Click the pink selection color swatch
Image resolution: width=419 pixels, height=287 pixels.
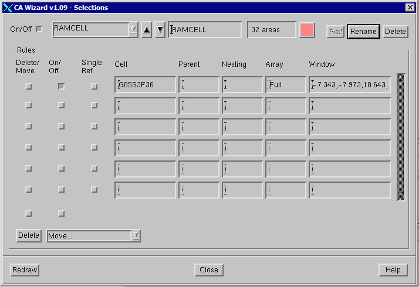coord(307,30)
